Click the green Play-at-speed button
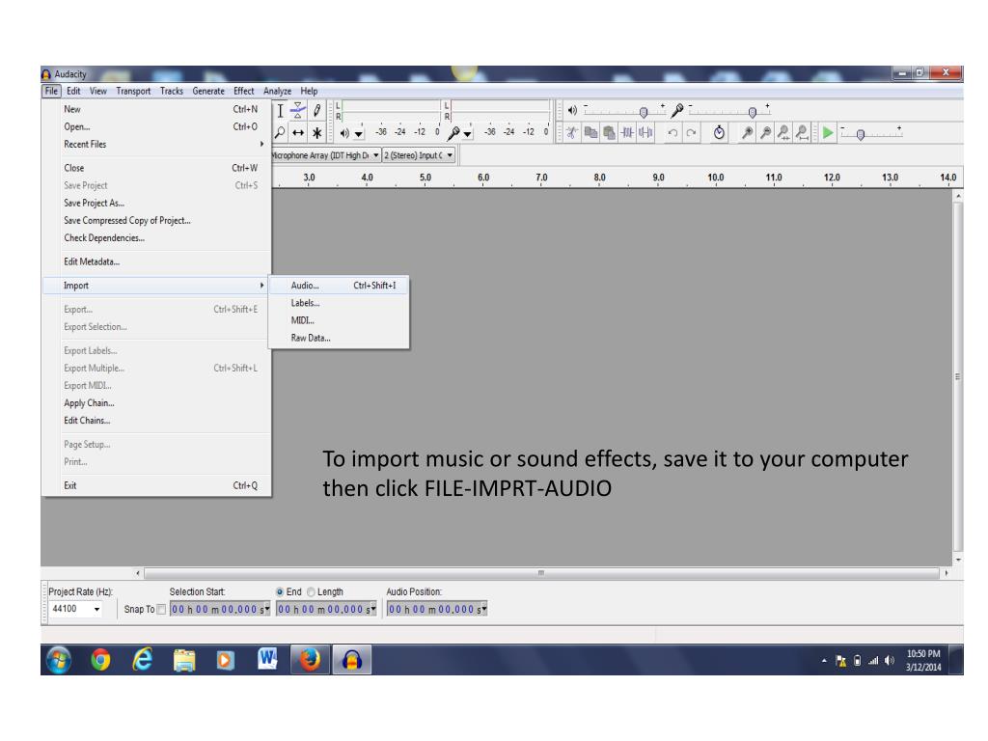This screenshot has width=988, height=741. click(828, 132)
